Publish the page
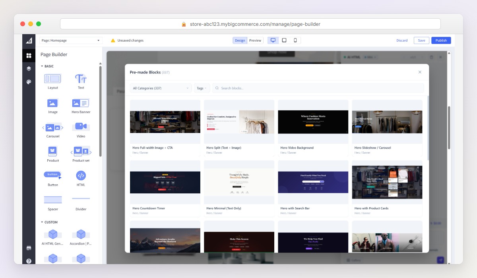The image size is (477, 278). coord(441,40)
